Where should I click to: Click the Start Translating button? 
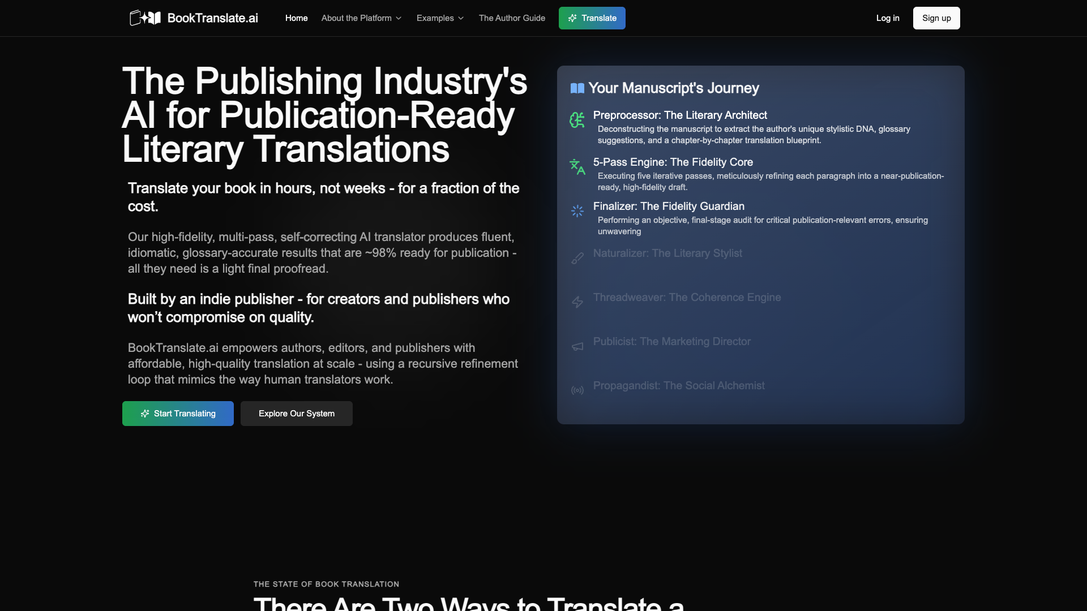tap(178, 414)
